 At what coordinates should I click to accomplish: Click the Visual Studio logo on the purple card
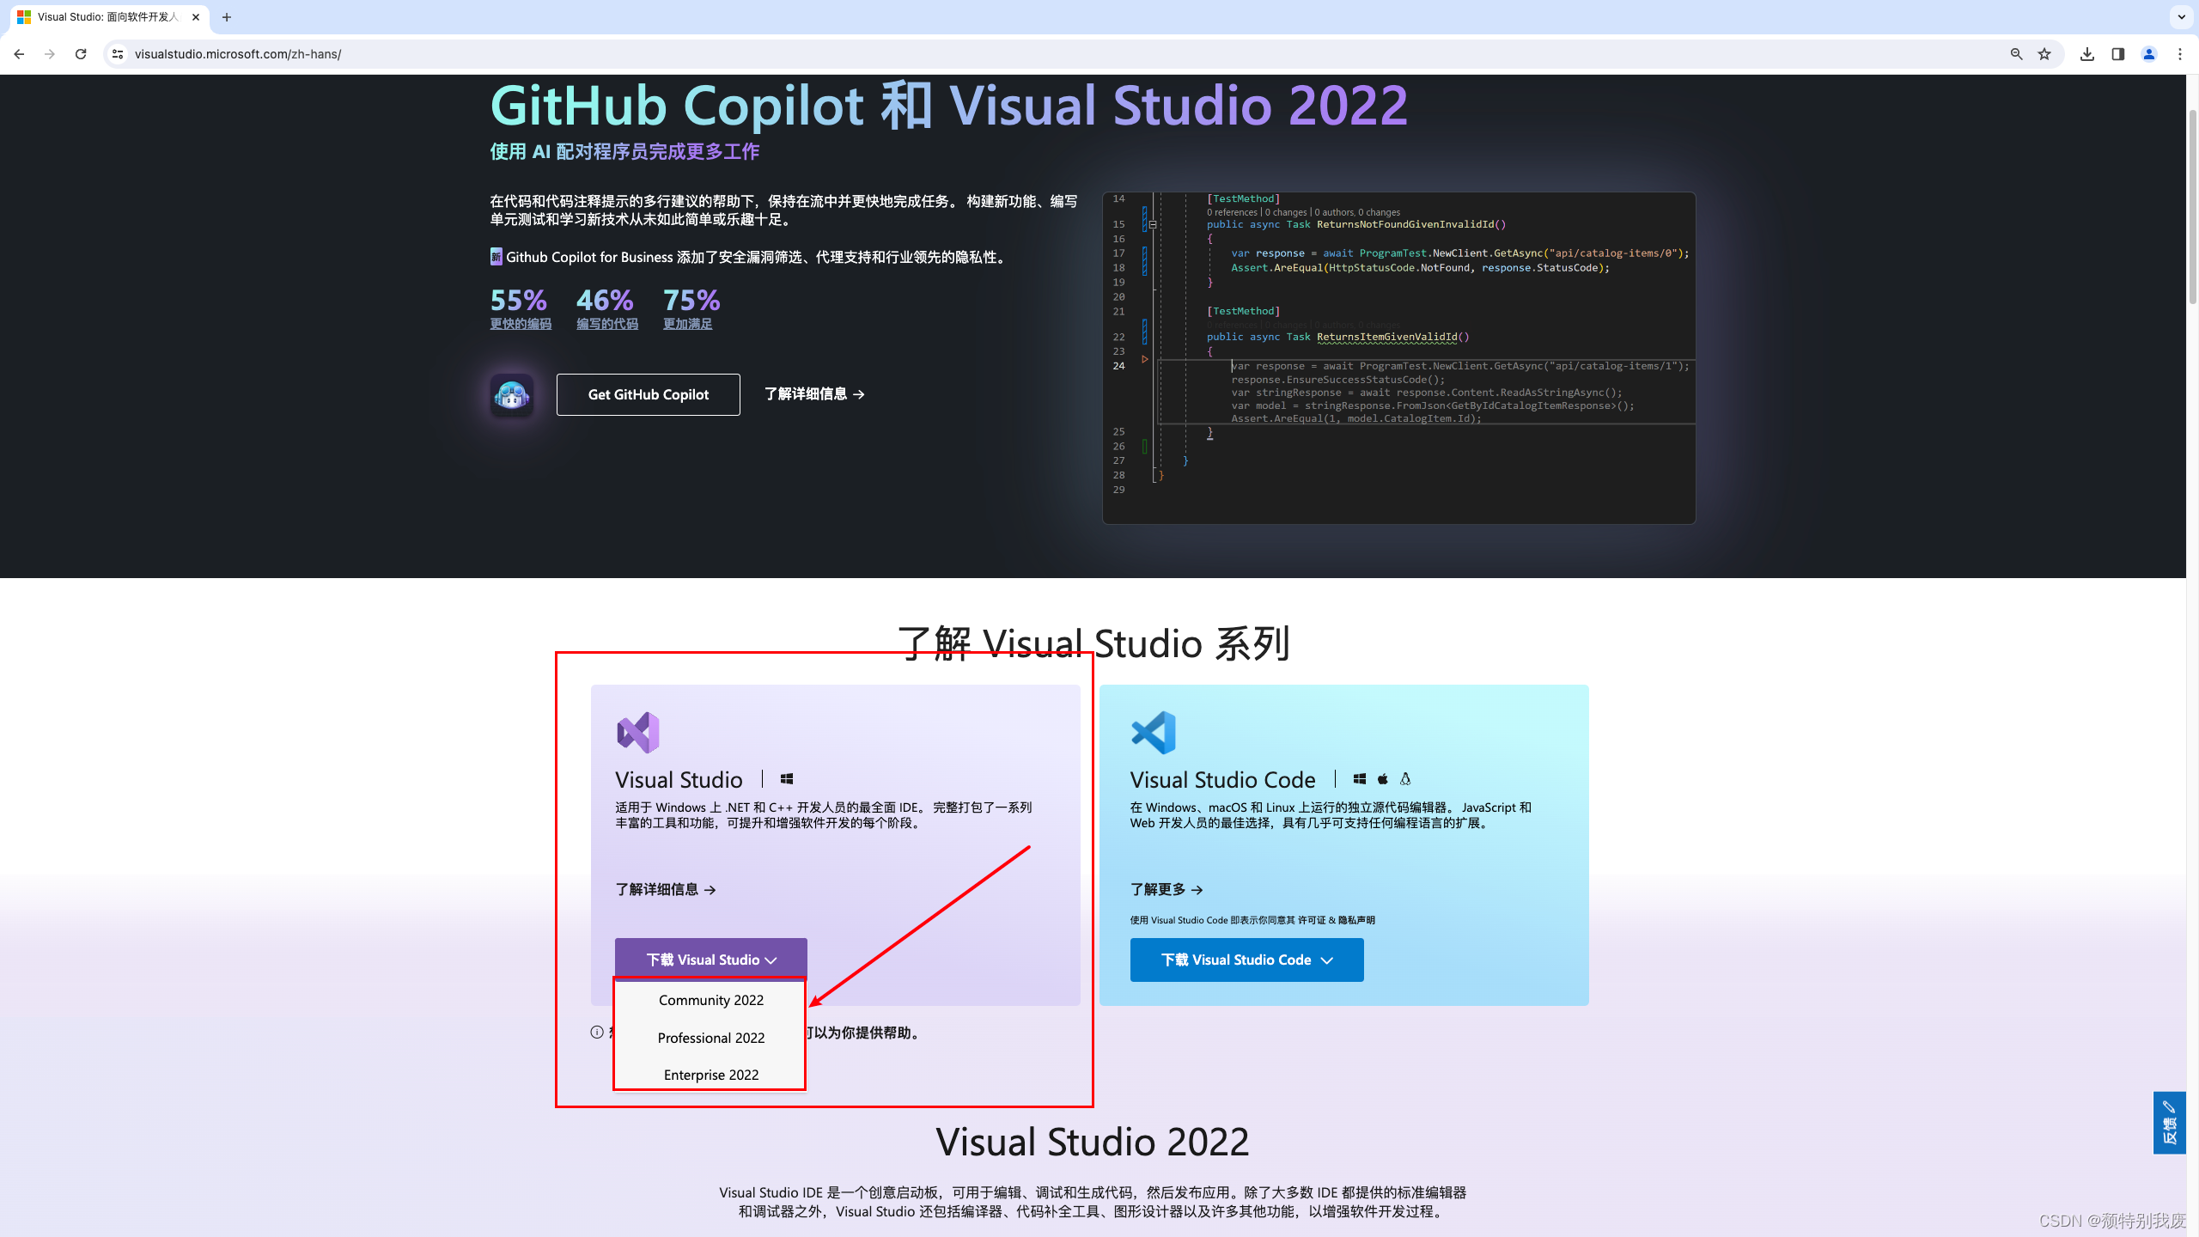click(638, 733)
